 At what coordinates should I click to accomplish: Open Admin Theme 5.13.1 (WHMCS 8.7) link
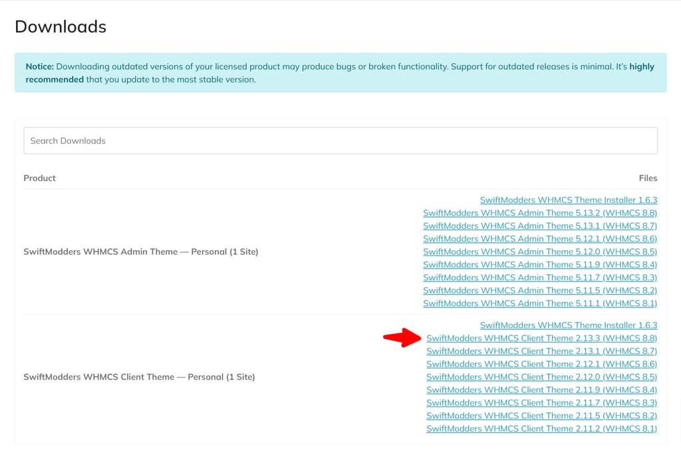[539, 226]
